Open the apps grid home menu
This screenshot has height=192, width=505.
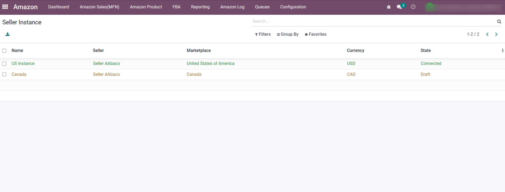5,7
